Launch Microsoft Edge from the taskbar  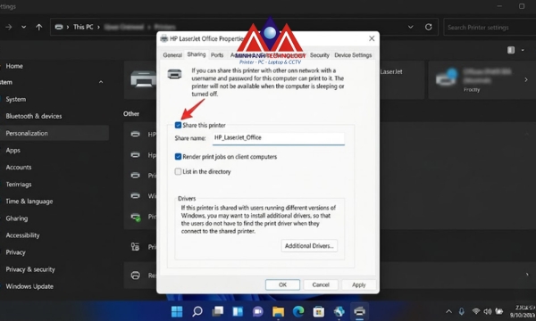click(298, 311)
